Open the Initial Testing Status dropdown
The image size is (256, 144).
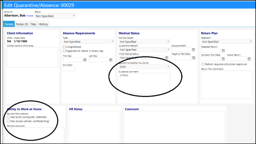click(131, 58)
